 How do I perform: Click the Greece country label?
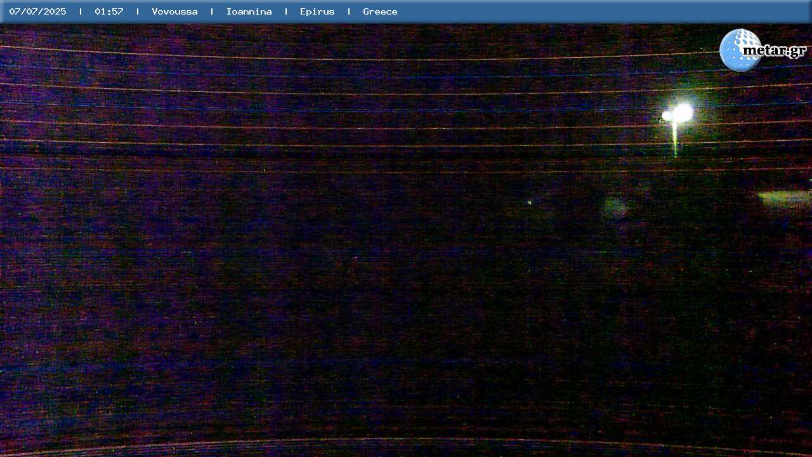[x=380, y=11]
